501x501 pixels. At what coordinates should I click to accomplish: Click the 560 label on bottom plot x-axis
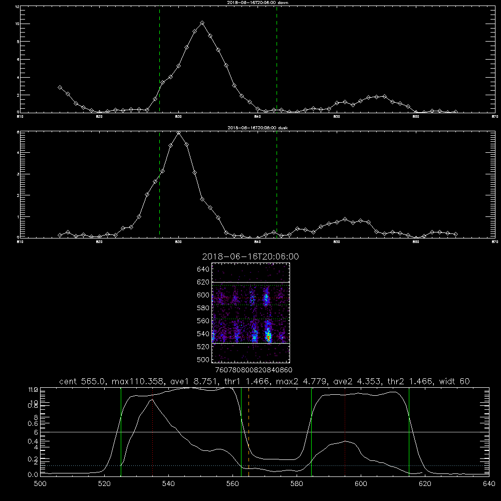232,484
